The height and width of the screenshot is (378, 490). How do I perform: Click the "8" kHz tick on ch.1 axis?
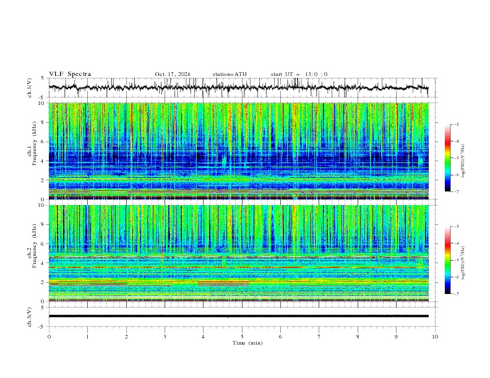coord(43,122)
